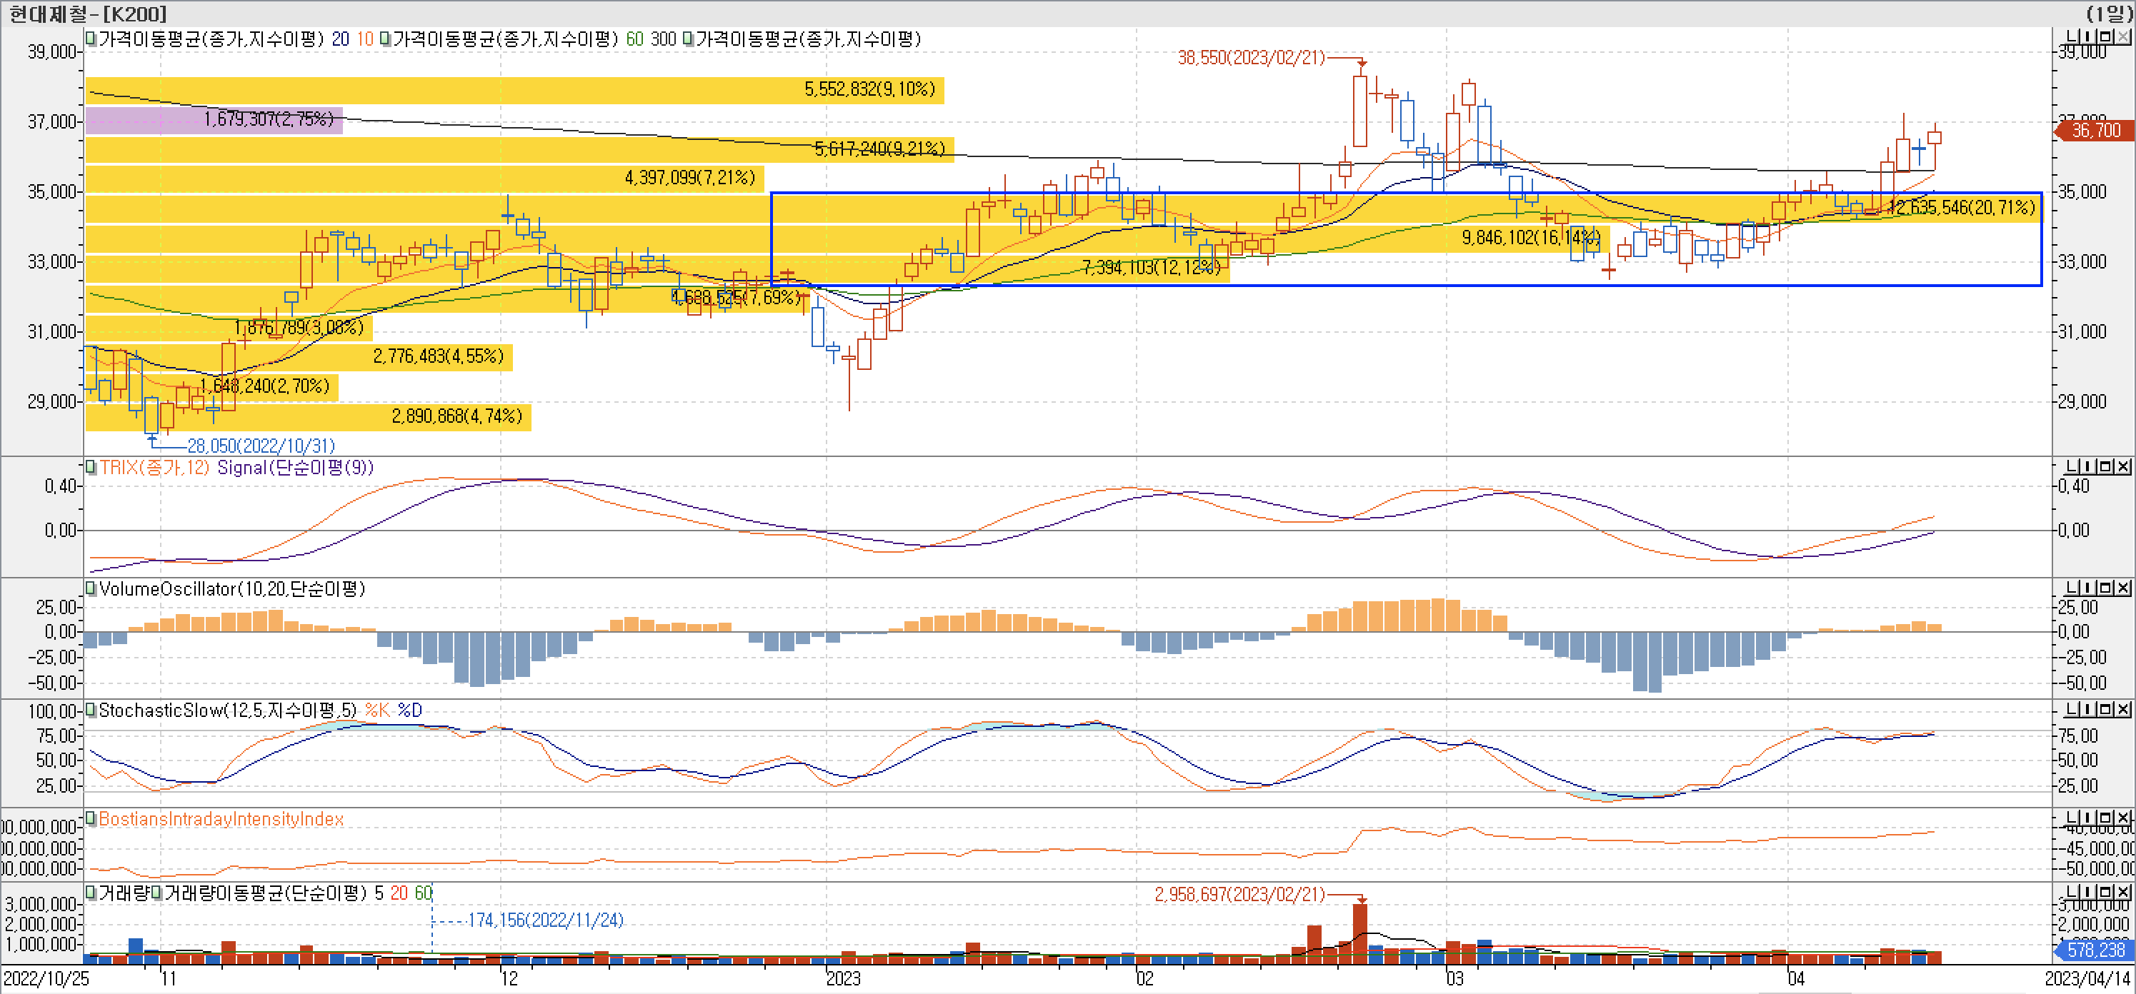
Task: Maximize the StochasticSlow indicator panel
Action: [x=2105, y=710]
